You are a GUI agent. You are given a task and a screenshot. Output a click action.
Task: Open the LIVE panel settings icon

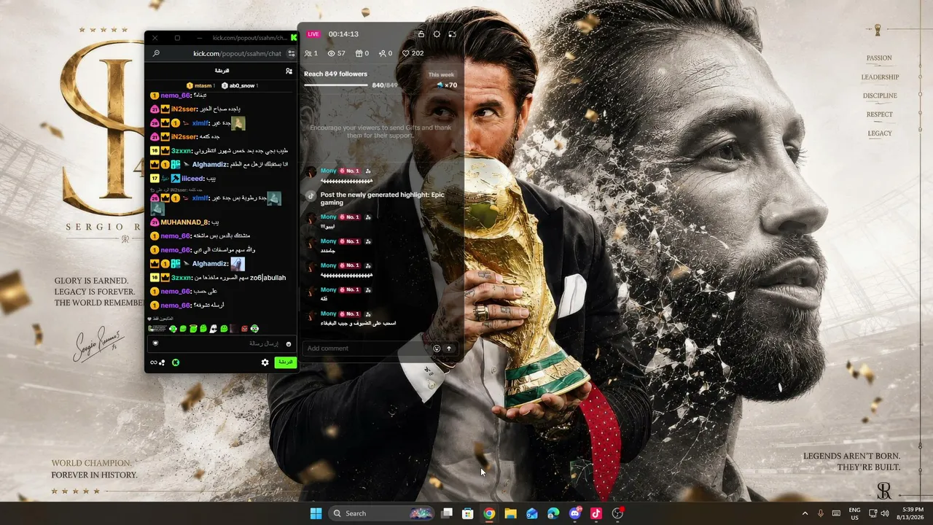click(x=437, y=34)
